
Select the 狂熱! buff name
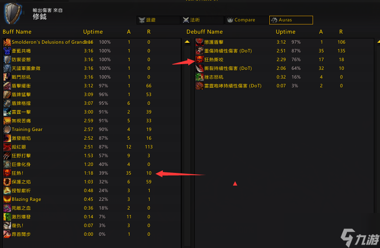tap(18, 173)
